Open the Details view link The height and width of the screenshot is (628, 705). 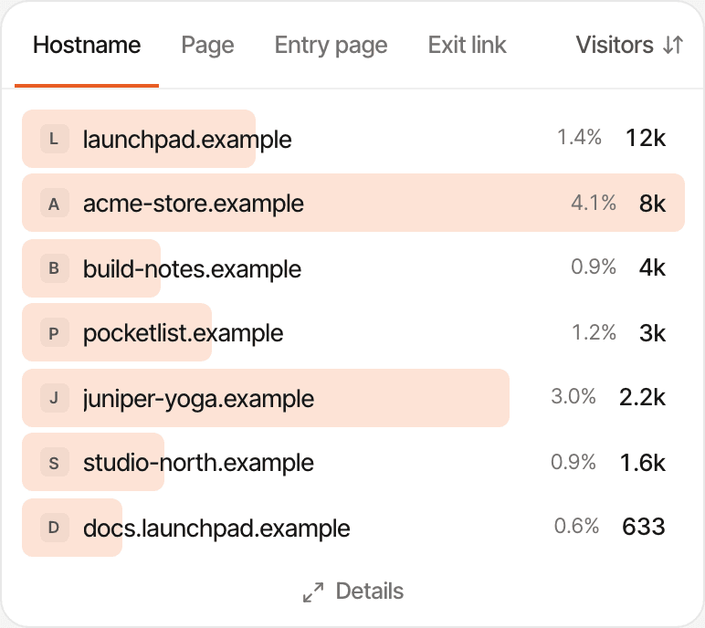coord(352,591)
